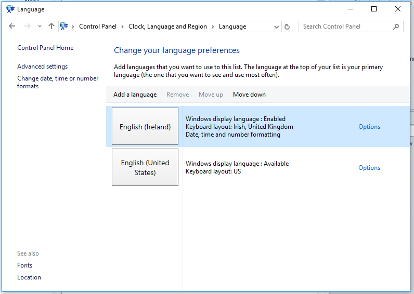The width and height of the screenshot is (414, 294).
Task: Focus the Search Control Panel field
Action: [351, 26]
